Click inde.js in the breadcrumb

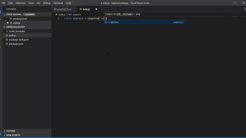click(62, 15)
